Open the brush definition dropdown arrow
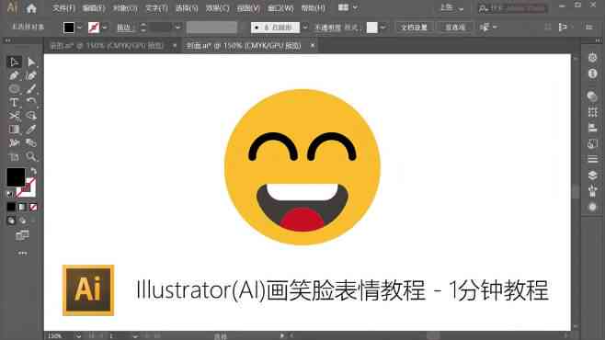Viewport: 605px width, 340px height. pos(305,28)
